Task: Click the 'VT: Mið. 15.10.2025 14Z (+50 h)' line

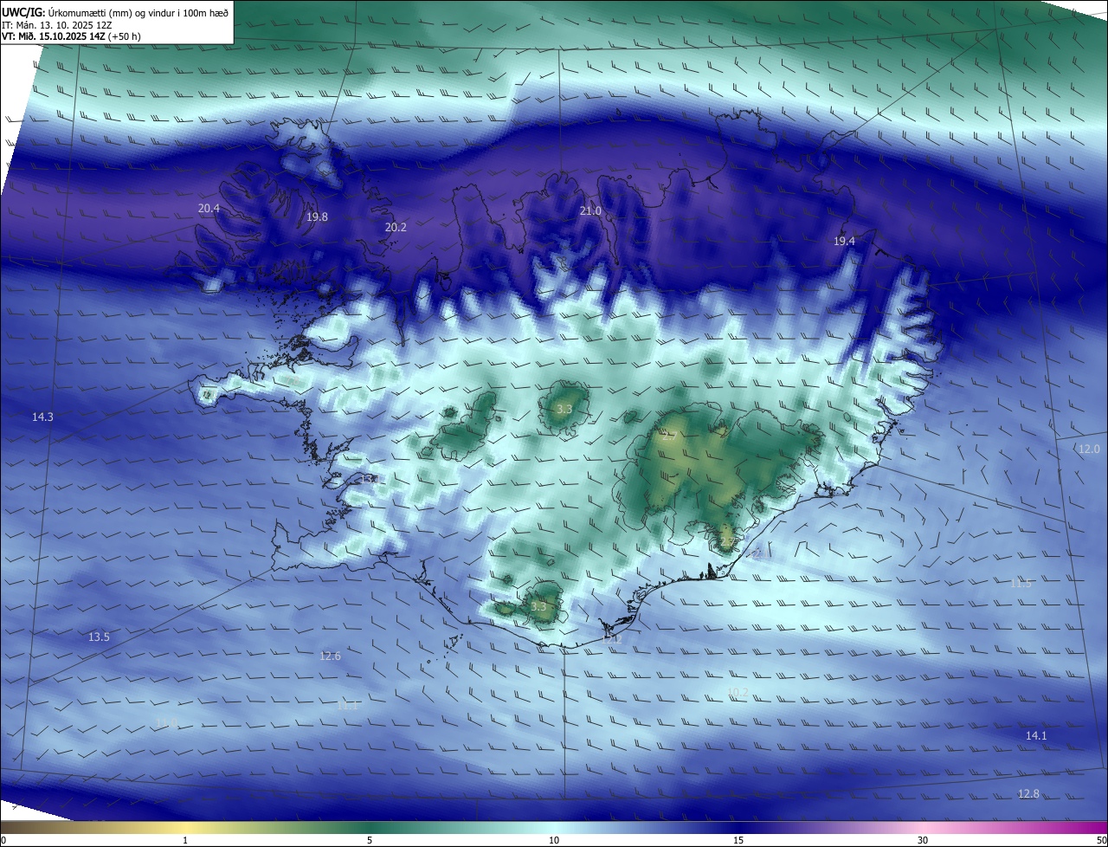Action: 71,36
